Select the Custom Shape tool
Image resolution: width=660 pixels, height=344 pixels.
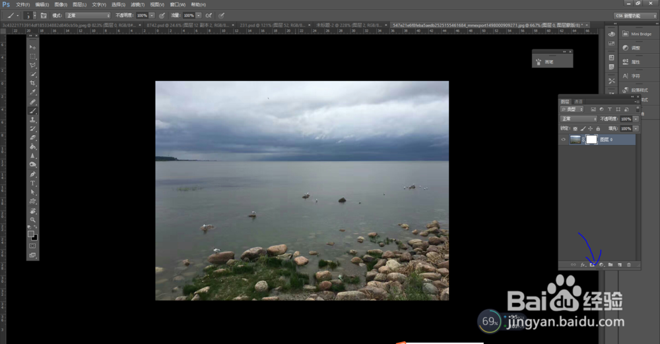(33, 202)
